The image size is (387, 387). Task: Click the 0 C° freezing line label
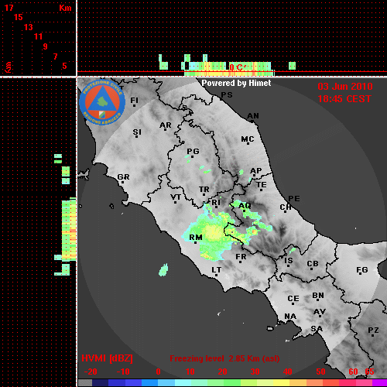238,68
